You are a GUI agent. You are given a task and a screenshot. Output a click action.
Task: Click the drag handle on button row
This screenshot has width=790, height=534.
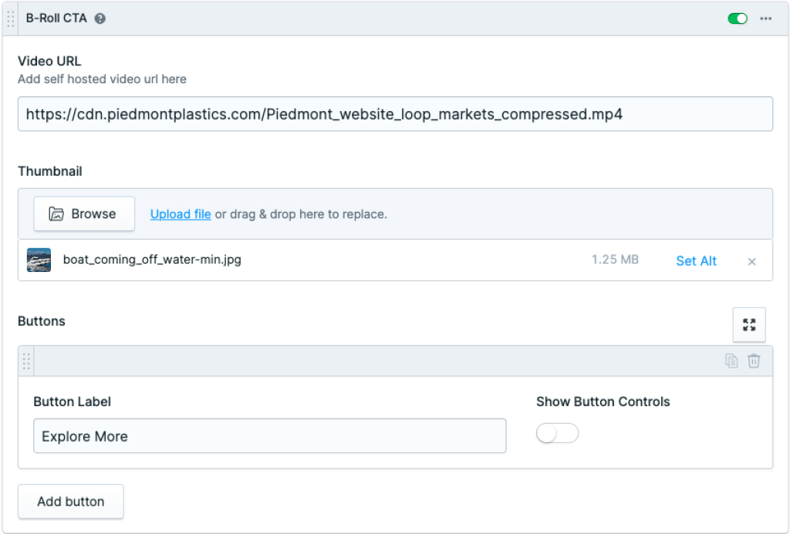(27, 361)
